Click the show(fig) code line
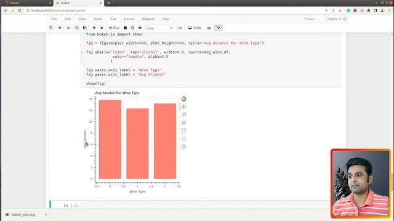Image resolution: width=394 pixels, height=221 pixels. [96, 83]
